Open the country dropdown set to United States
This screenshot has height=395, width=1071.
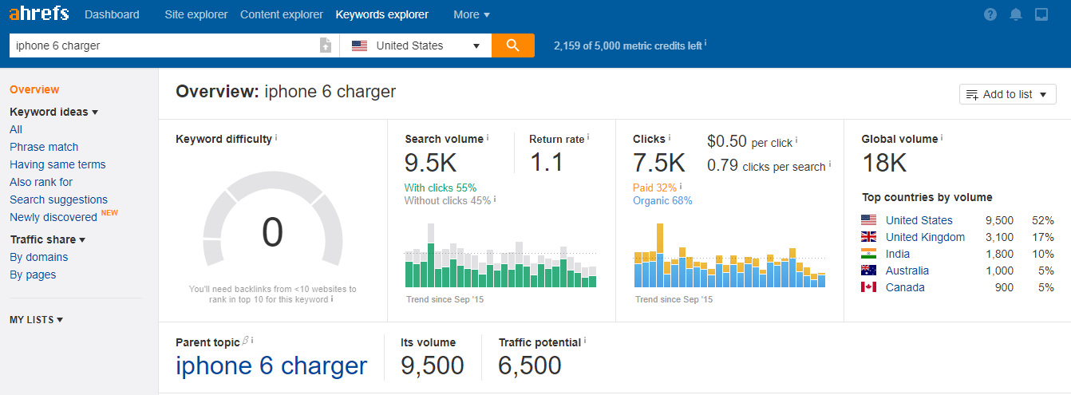[x=415, y=45]
